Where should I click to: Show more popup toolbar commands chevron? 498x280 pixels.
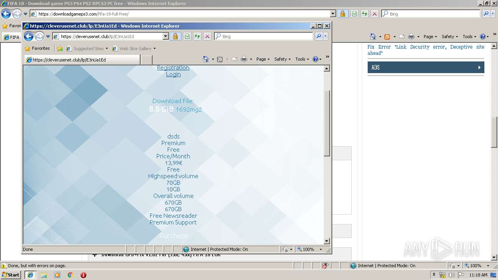[x=327, y=57]
